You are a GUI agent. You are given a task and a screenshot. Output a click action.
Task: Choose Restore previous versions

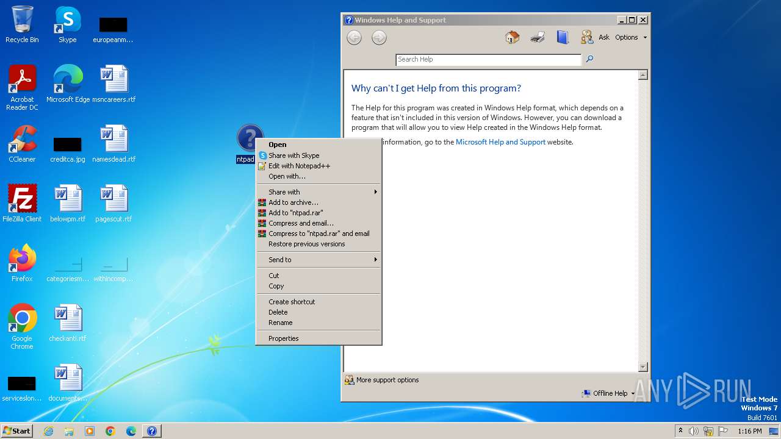pos(319,244)
